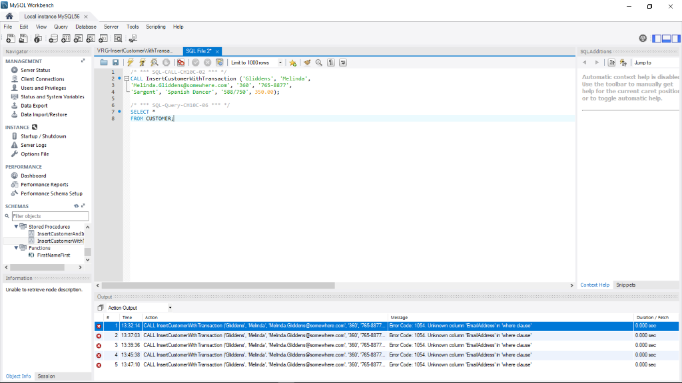The image size is (682, 383).
Task: Open the Query menu
Action: point(61,27)
